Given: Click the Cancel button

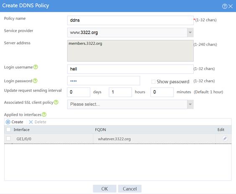Looking at the screenshot, I should (130, 189).
